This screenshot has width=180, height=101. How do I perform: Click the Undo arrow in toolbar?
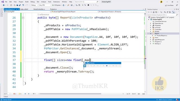[23, 5]
